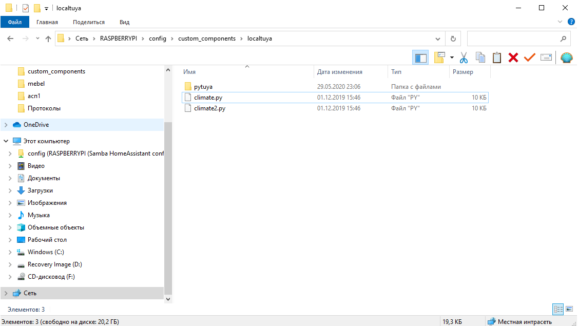Expand the config (RASPBERRYPI) network drive
This screenshot has height=326, width=578.
tap(10, 154)
